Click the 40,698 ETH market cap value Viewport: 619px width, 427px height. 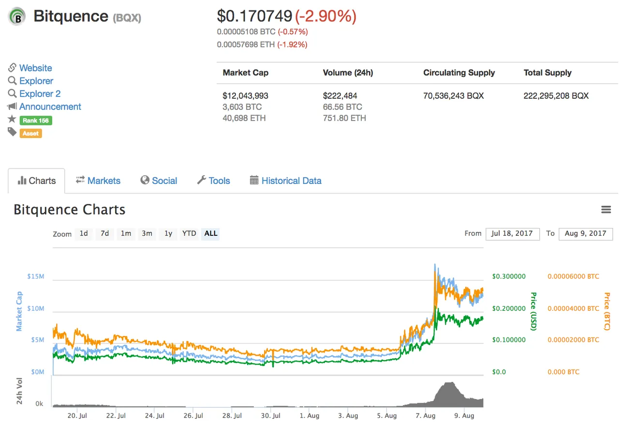pyautogui.click(x=244, y=118)
